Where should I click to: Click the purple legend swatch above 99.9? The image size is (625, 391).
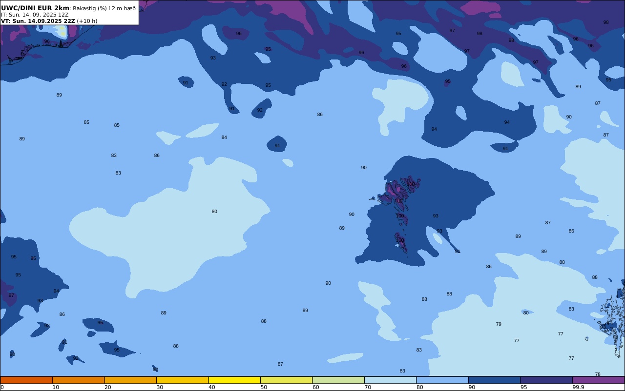click(598, 380)
